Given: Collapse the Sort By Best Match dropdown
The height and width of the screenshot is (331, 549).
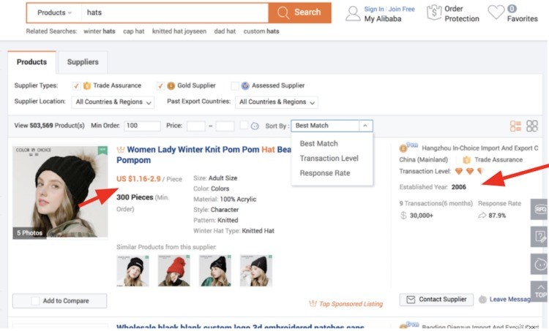Looking at the screenshot, I should tap(365, 126).
